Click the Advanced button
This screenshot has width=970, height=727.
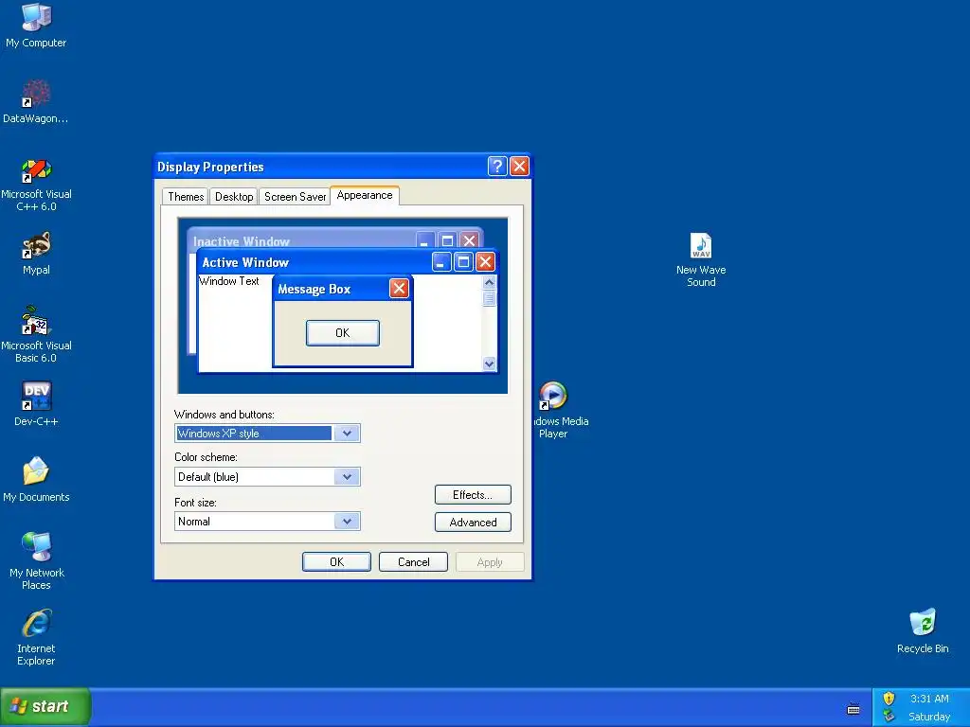pyautogui.click(x=473, y=523)
